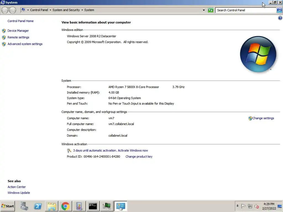Open the security lock application in taskbar
283x212 pixels.
tap(79, 206)
